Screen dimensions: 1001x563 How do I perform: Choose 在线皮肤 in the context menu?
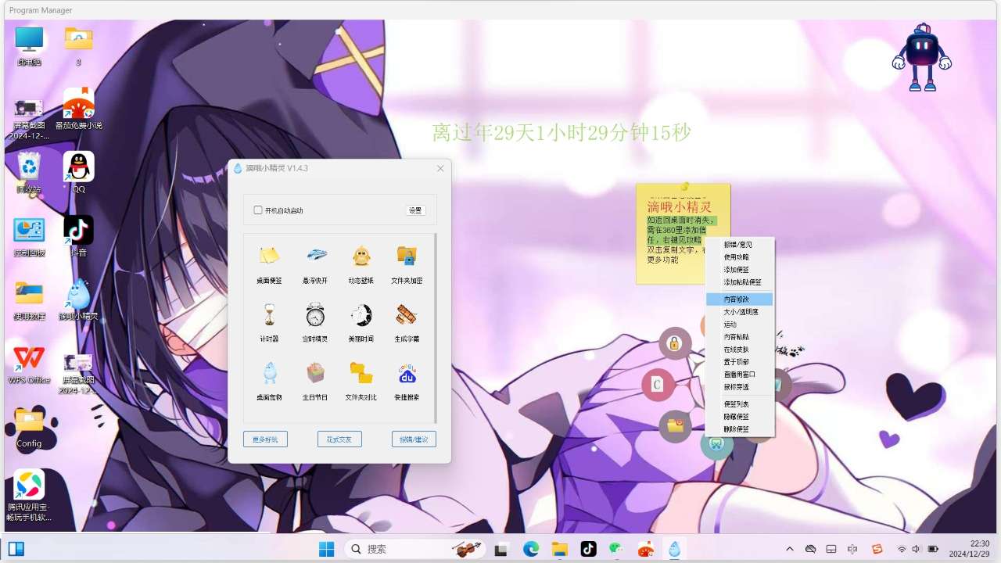(740, 350)
